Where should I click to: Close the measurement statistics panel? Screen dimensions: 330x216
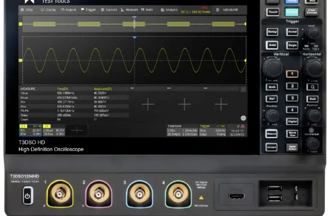click(x=243, y=89)
